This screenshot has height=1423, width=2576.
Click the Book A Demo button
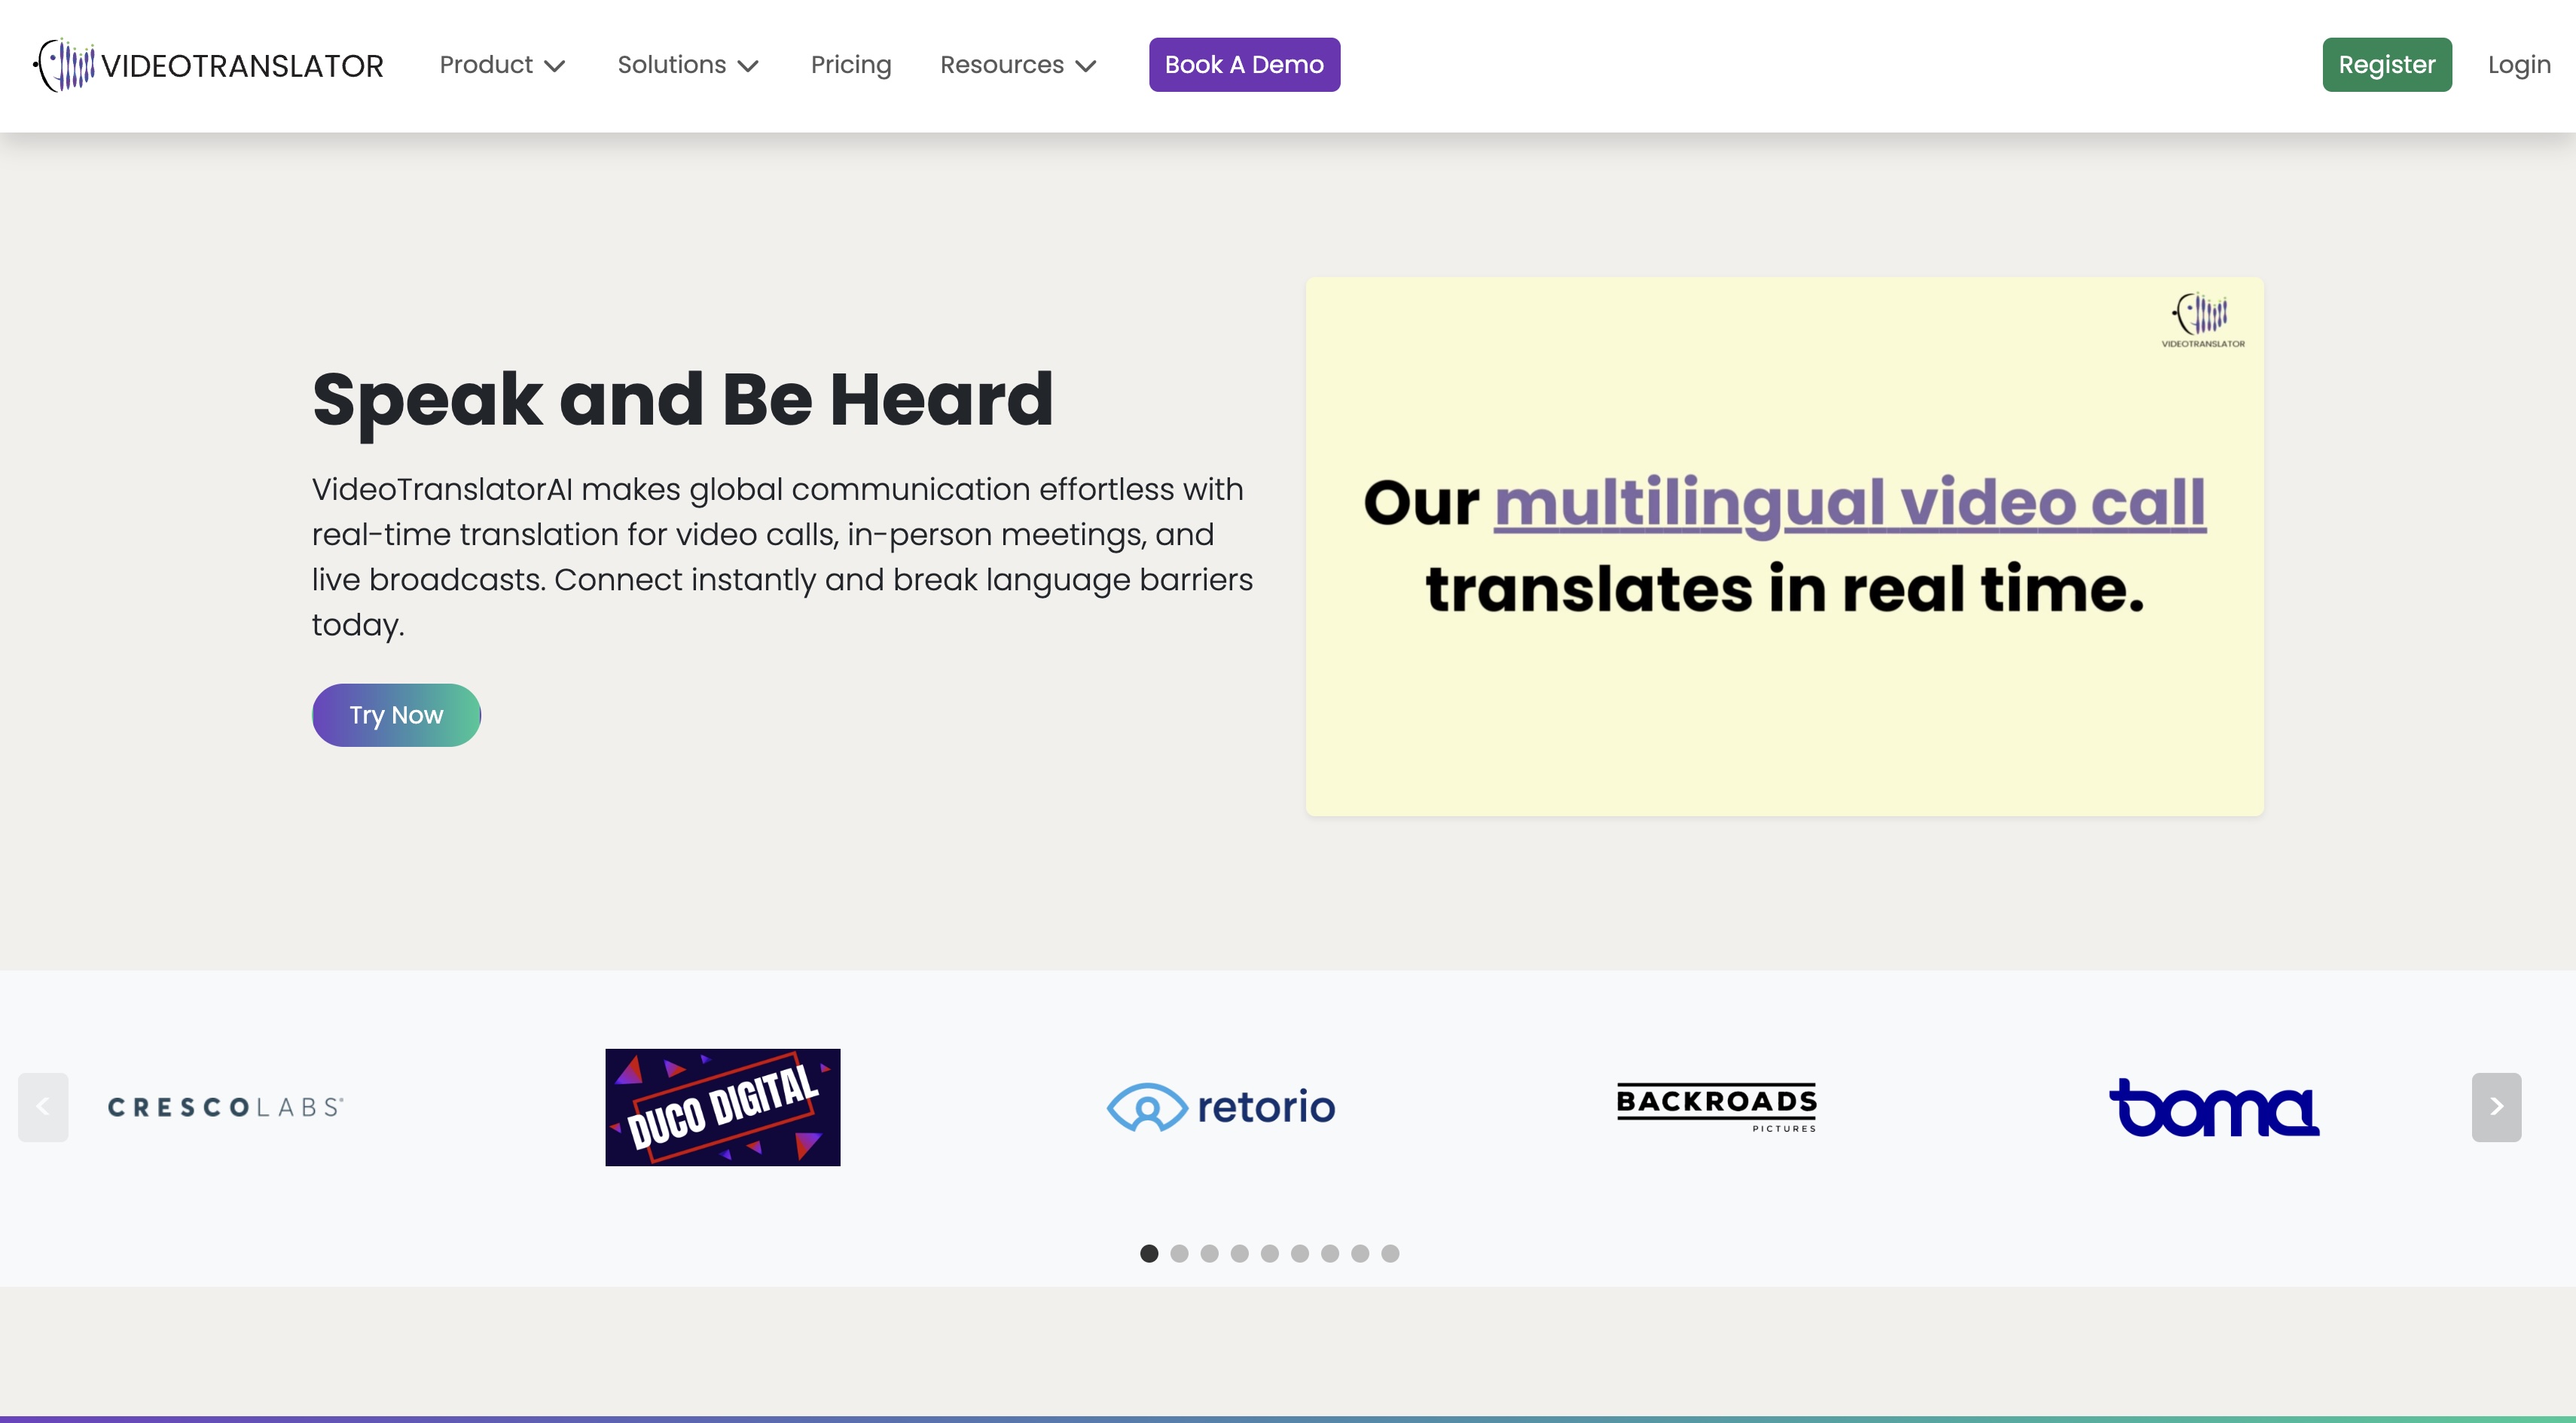coord(1244,64)
